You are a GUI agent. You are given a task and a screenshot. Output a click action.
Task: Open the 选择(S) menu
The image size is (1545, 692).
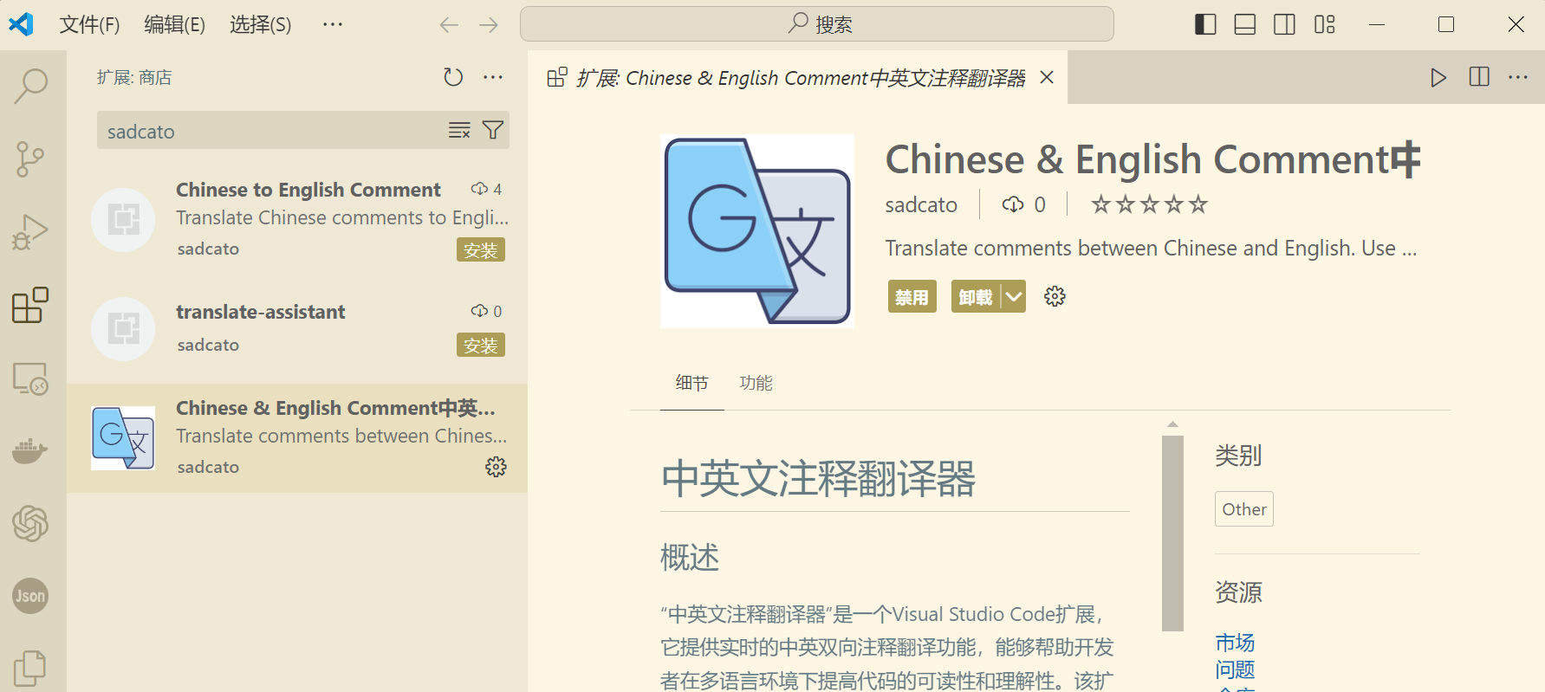pyautogui.click(x=260, y=24)
